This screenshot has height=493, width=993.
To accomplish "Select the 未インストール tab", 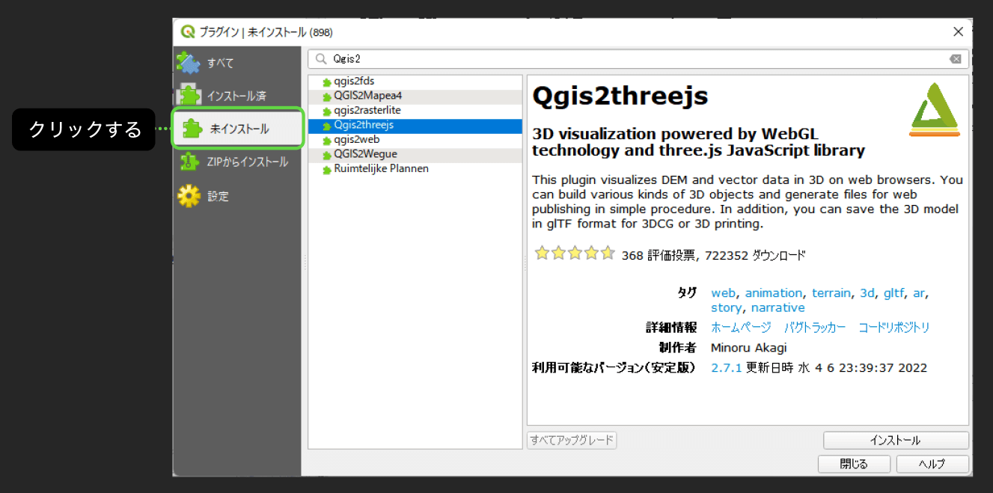I will coord(237,129).
